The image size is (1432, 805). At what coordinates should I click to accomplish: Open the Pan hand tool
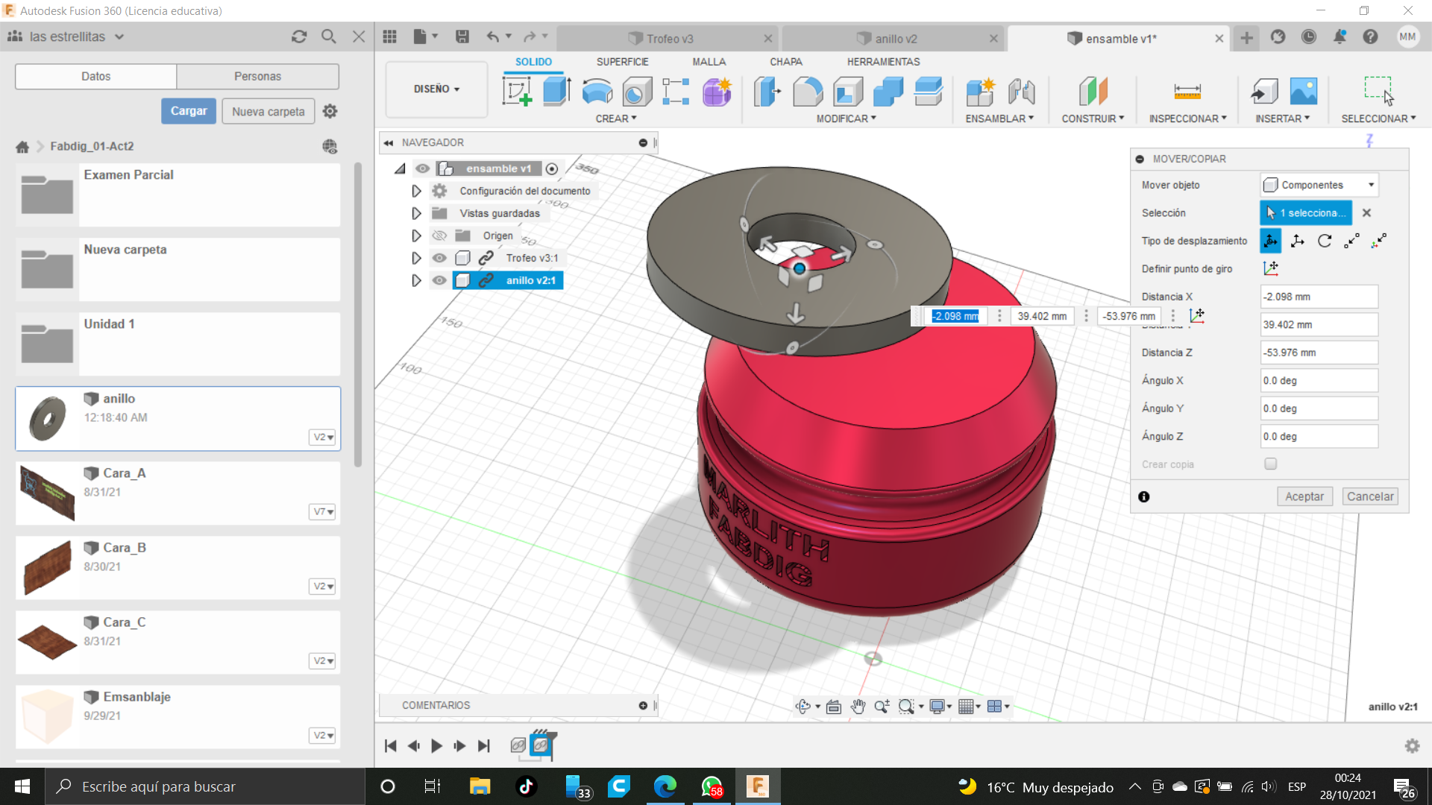point(858,707)
